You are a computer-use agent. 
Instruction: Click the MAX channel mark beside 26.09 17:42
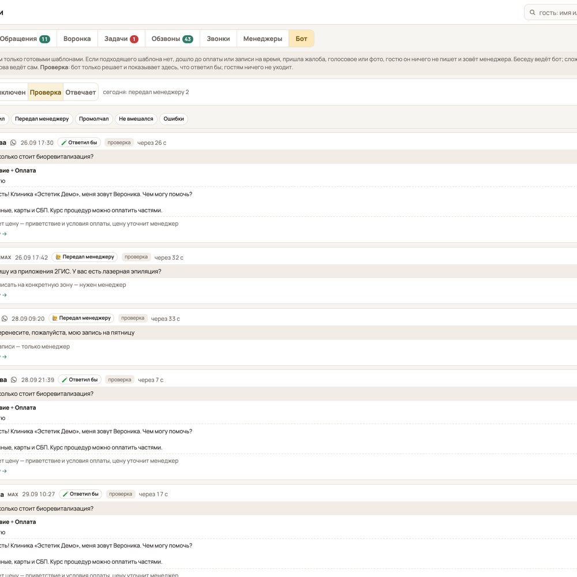6,257
